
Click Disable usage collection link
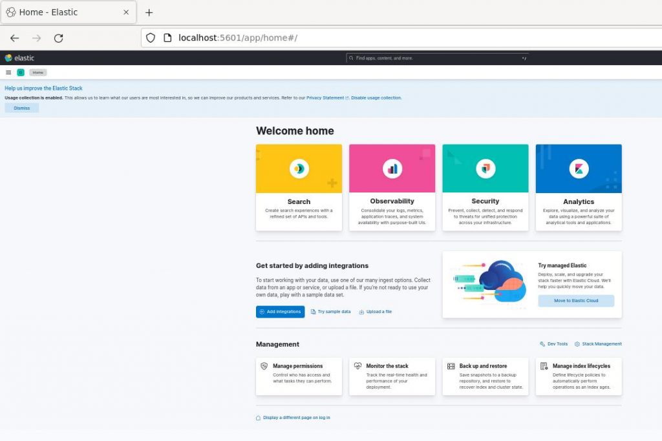[x=376, y=97]
